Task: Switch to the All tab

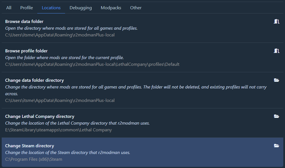Action: (x=9, y=8)
